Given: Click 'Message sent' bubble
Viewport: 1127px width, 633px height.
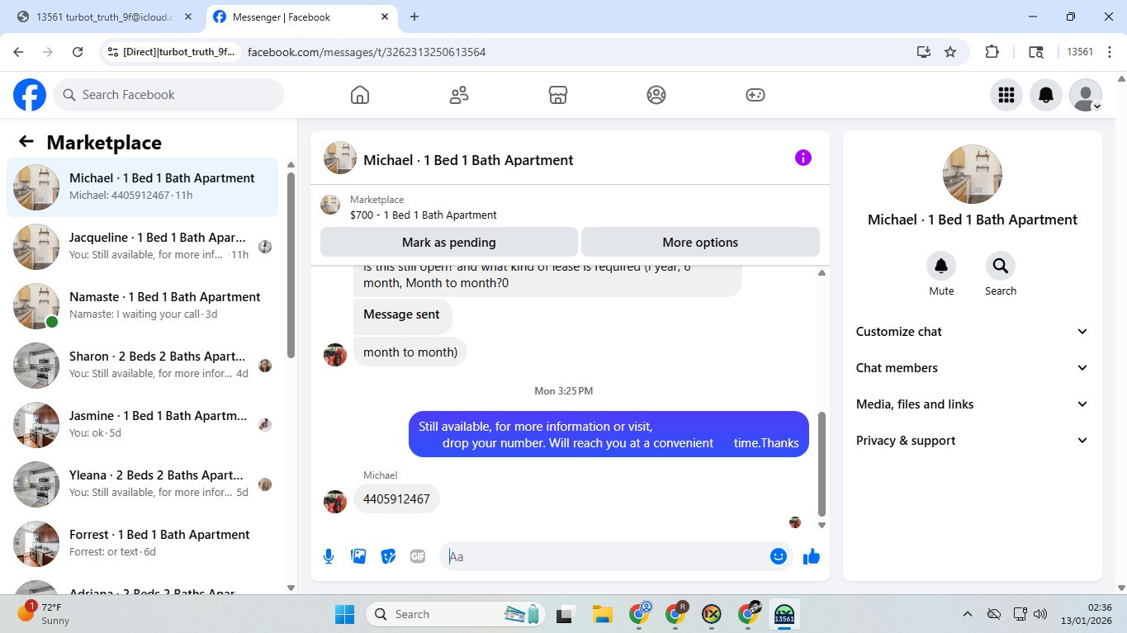Looking at the screenshot, I should [x=402, y=315].
